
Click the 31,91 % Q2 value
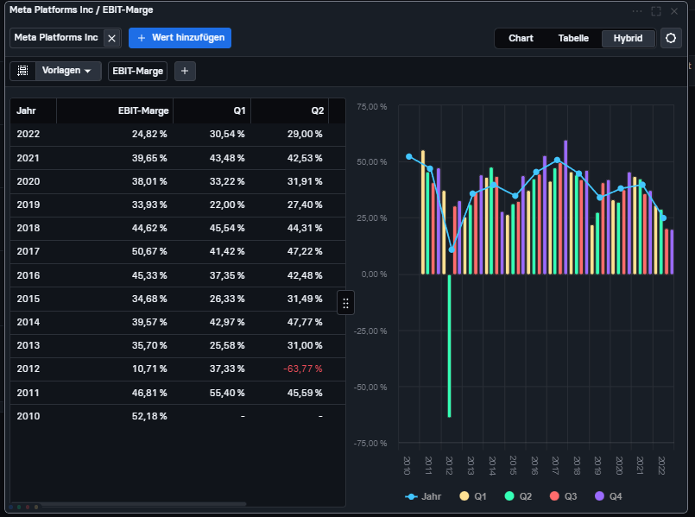pos(305,181)
